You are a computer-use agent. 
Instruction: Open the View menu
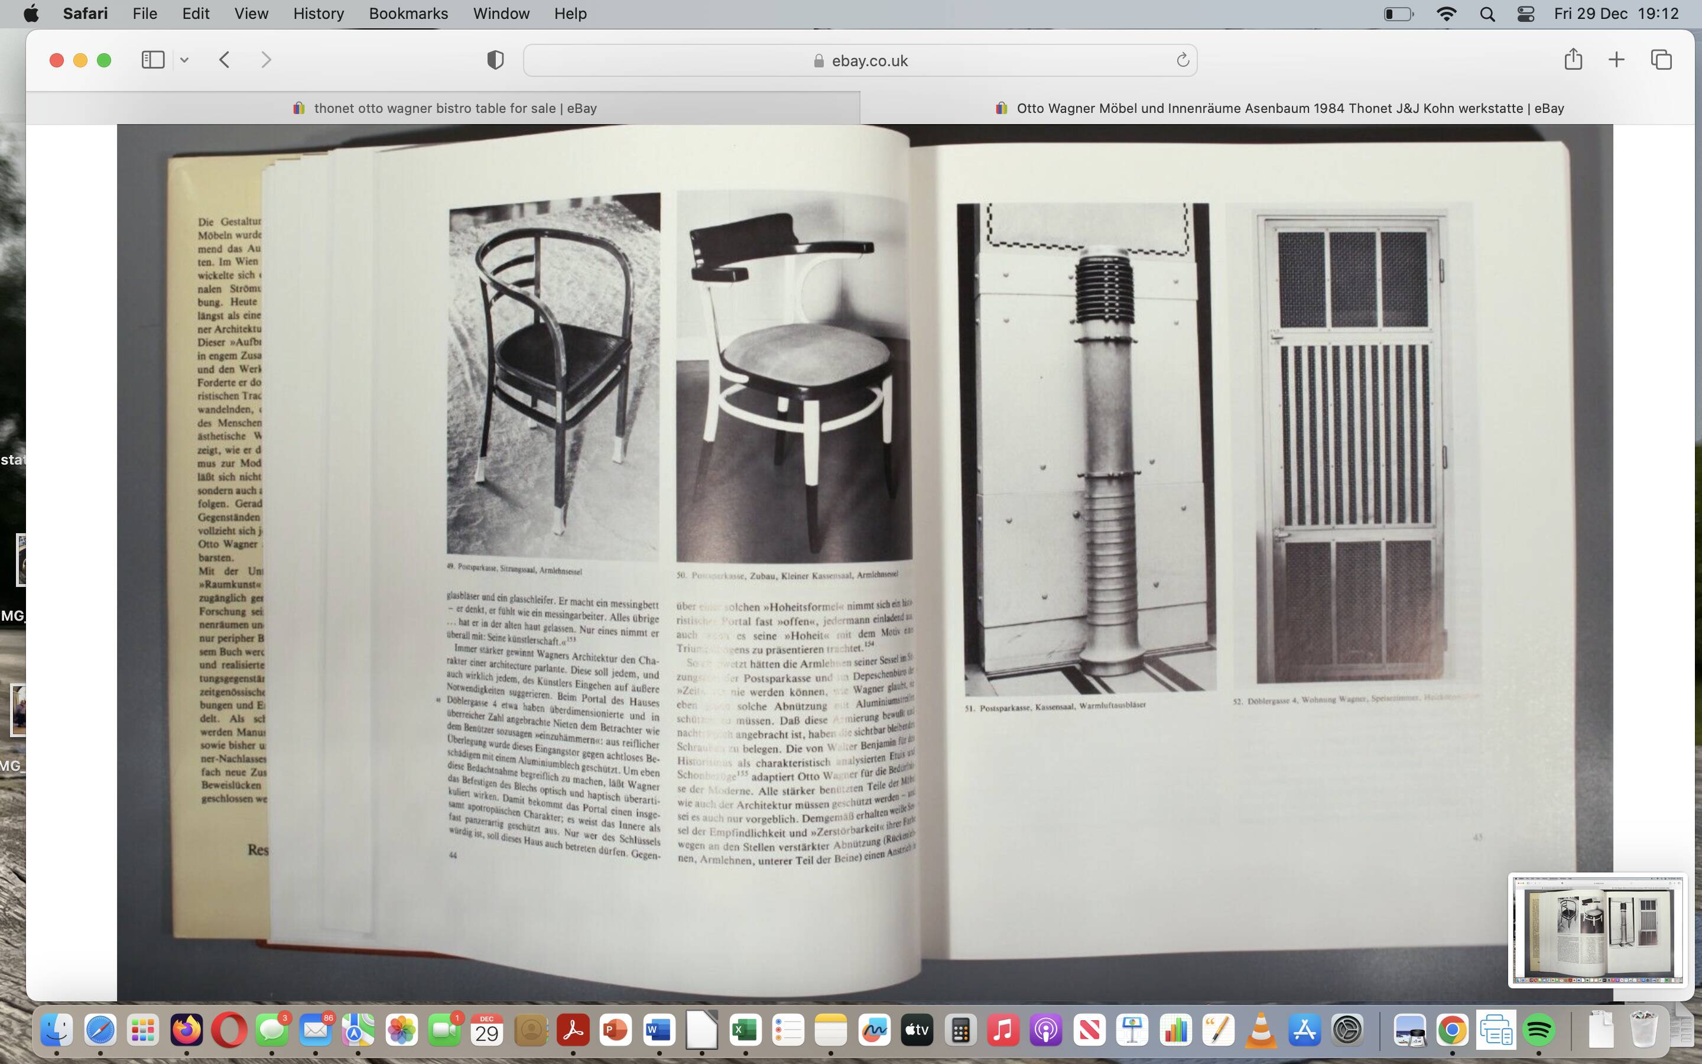coord(251,14)
